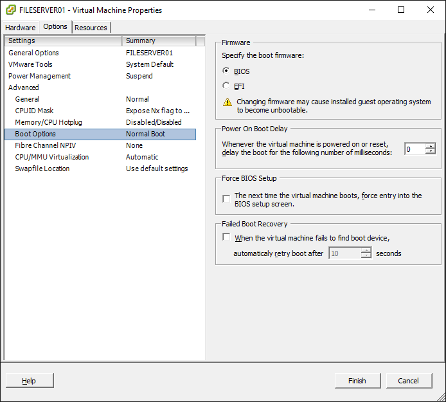Screen dimensions: 446x402
Task: Decrease boot delay with down arrow
Action: 431,151
